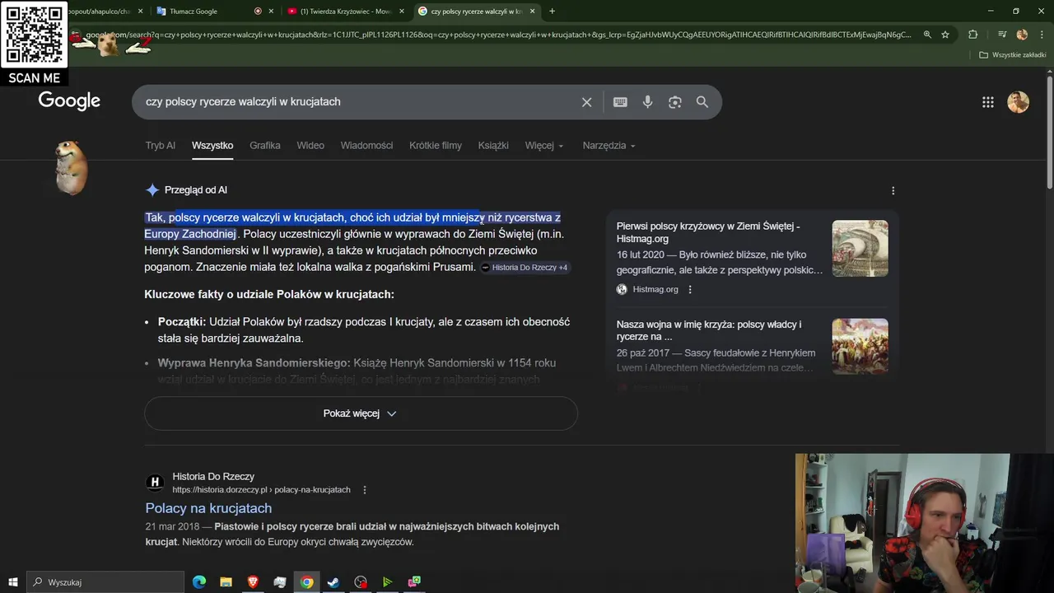
Task: Go to the Google logo homepage
Action: tap(69, 101)
